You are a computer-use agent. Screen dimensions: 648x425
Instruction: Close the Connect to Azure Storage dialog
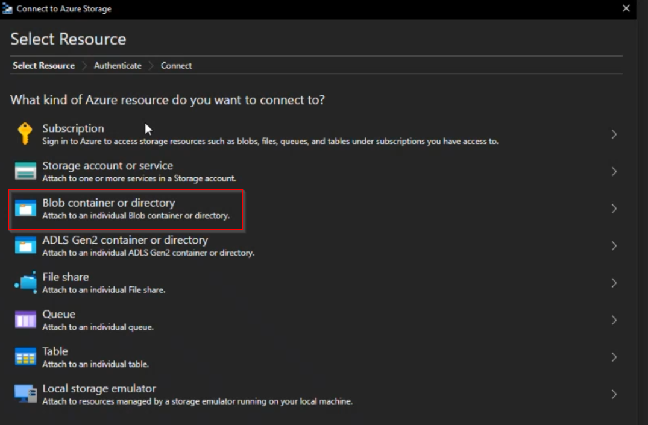coord(626,8)
